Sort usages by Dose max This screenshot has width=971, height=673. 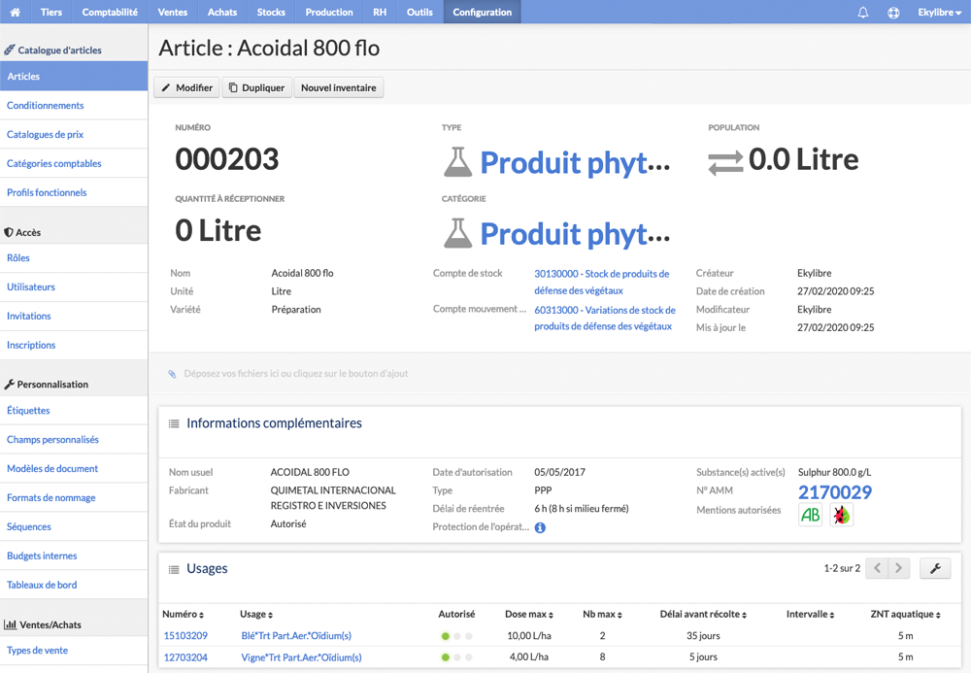[x=529, y=614]
